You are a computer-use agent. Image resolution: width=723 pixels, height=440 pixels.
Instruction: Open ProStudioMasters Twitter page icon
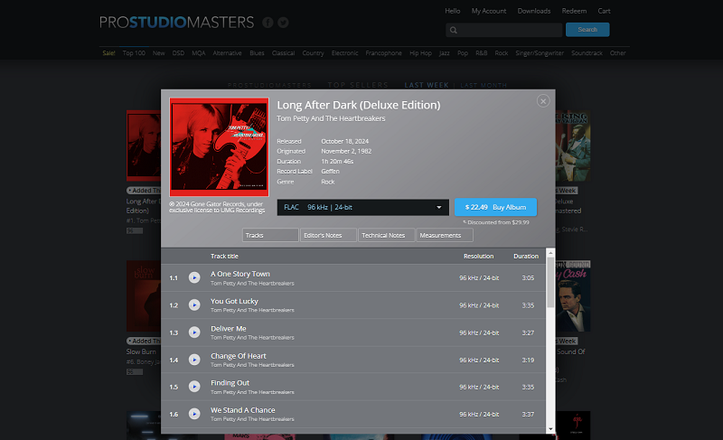283,23
